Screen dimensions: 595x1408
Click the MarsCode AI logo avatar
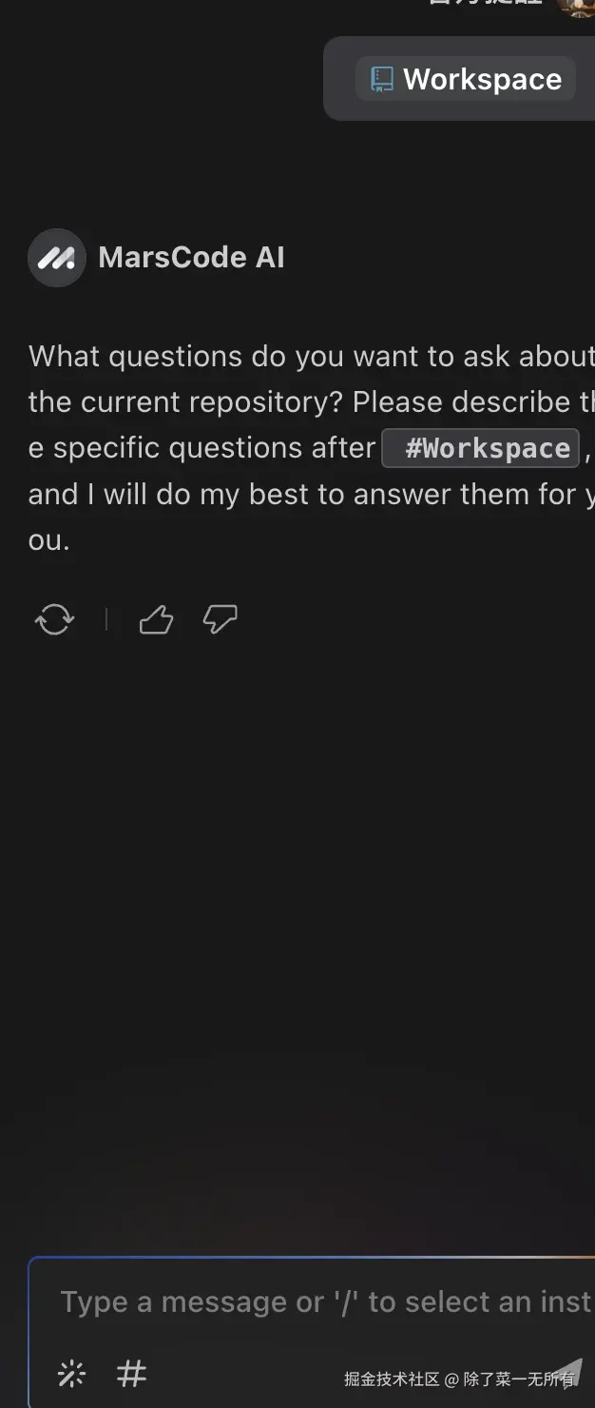[x=57, y=258]
